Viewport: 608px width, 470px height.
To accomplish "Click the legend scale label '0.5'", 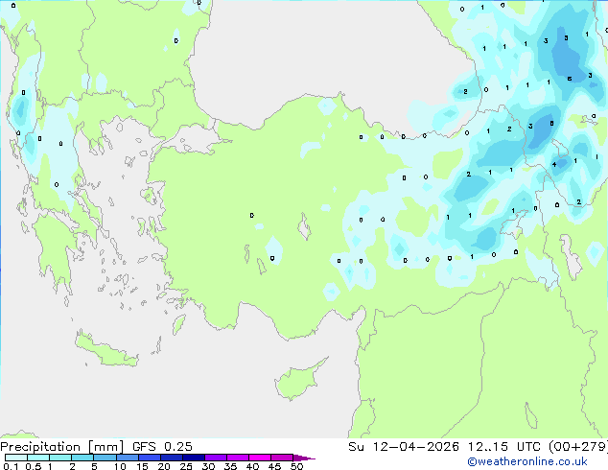I will coord(34,466).
